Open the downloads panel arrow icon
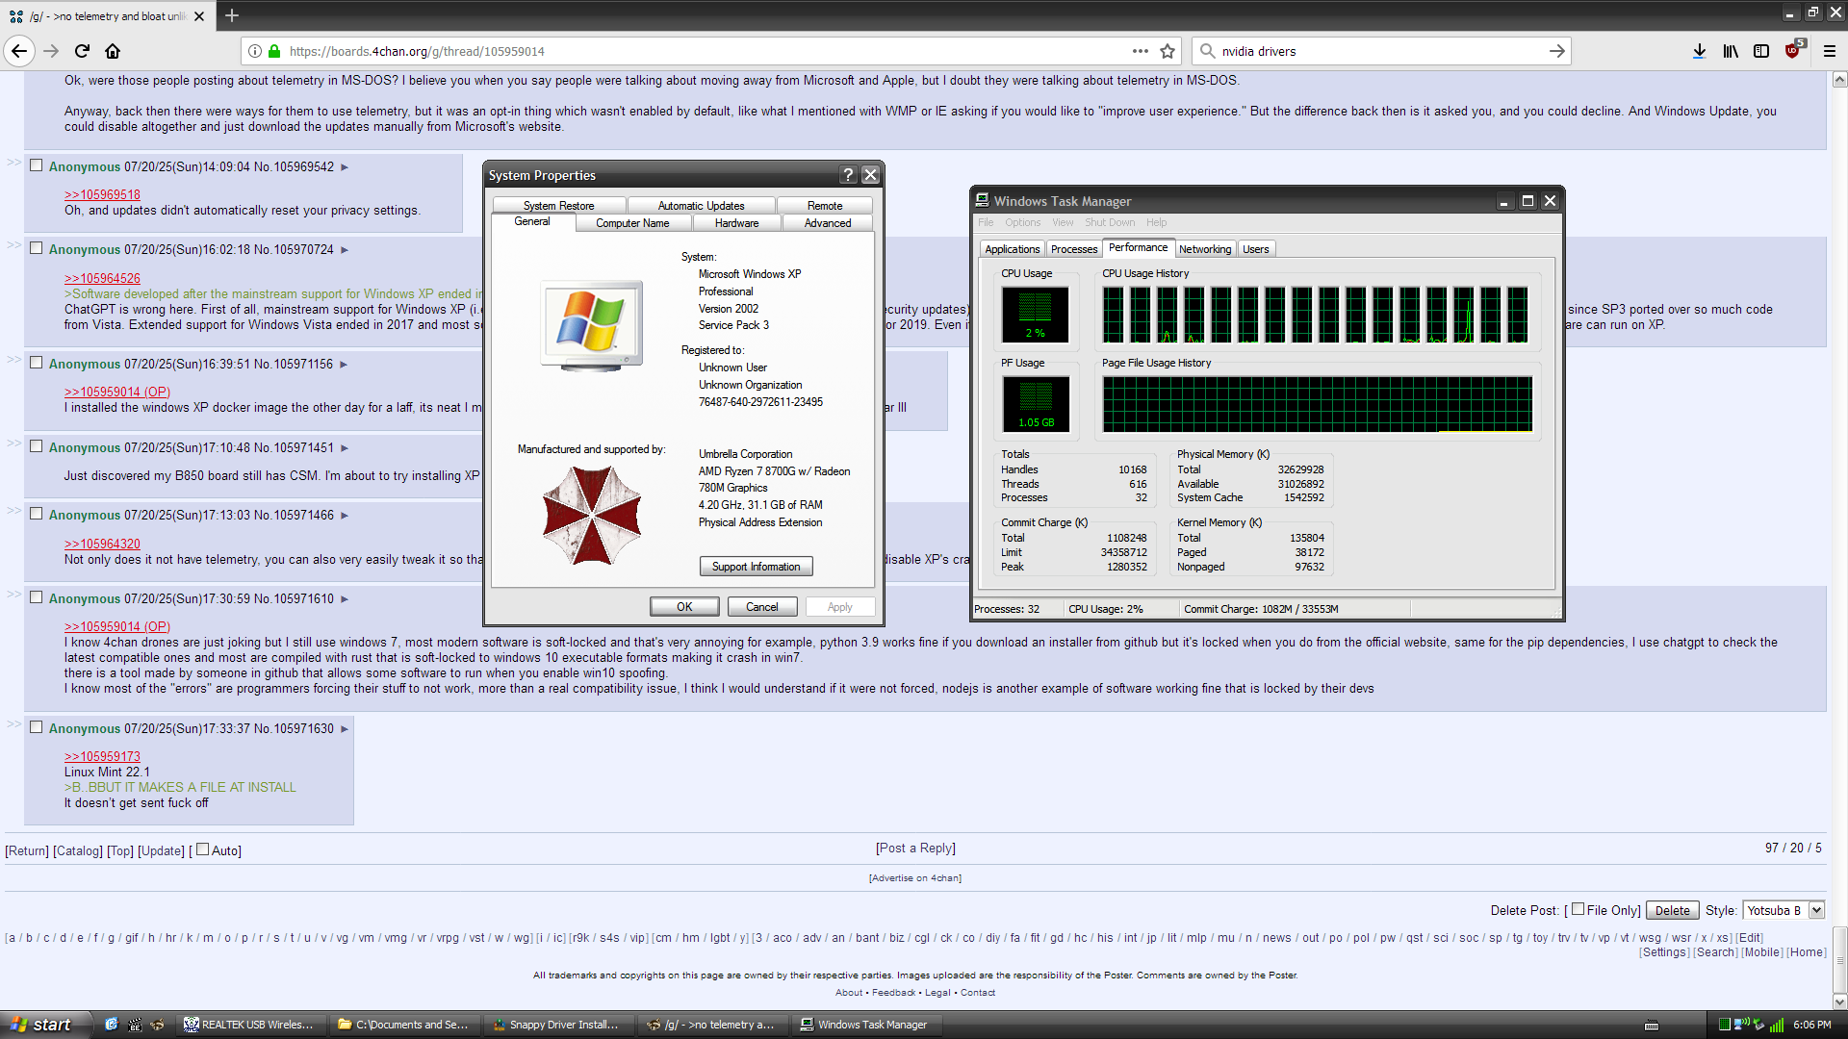1848x1039 pixels. click(1700, 51)
